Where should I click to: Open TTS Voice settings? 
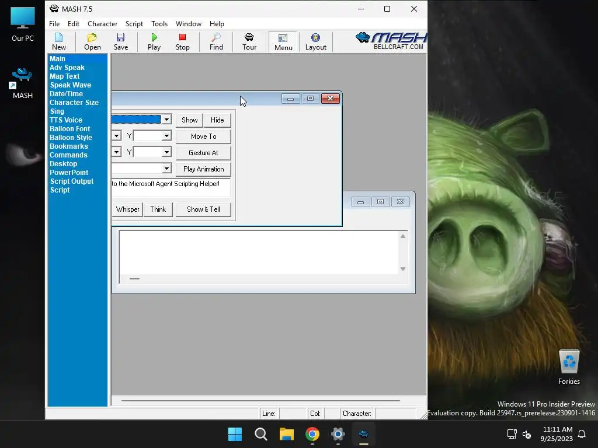(x=65, y=120)
